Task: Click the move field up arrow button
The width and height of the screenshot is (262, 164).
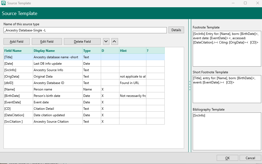Action: point(115,41)
